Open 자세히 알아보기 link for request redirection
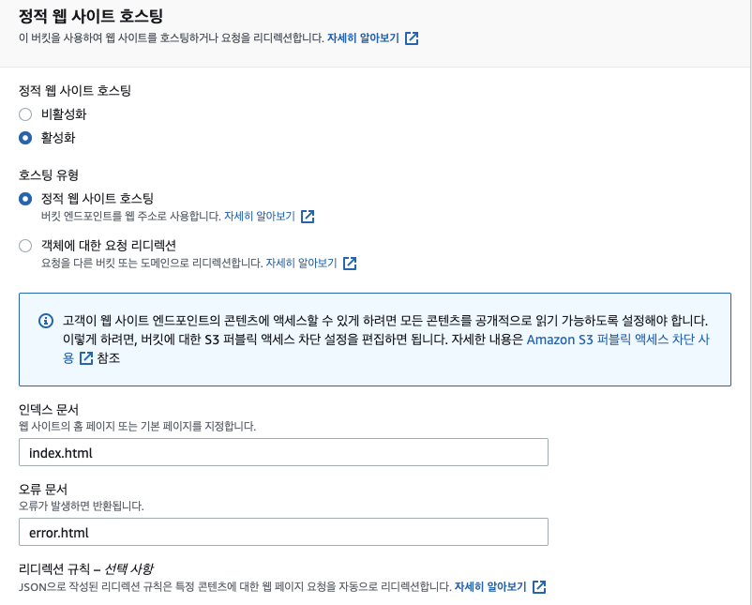 coord(301,263)
